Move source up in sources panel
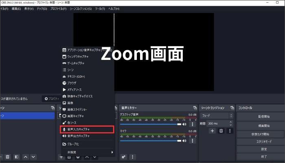This screenshot has width=285, height=163. tap(87, 157)
